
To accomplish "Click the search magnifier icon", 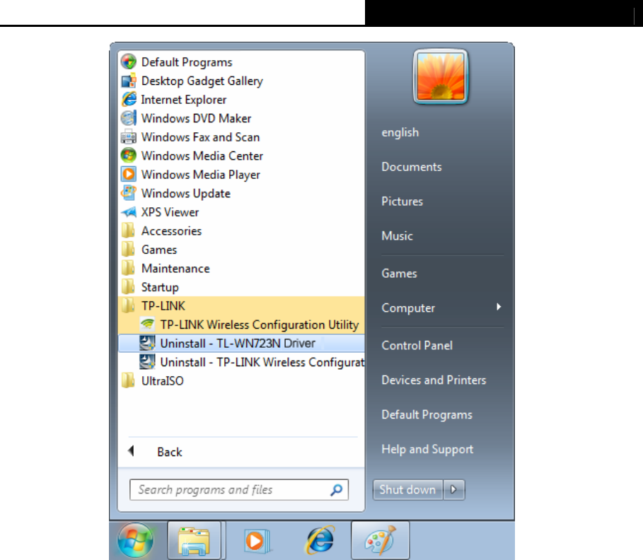I will (337, 490).
